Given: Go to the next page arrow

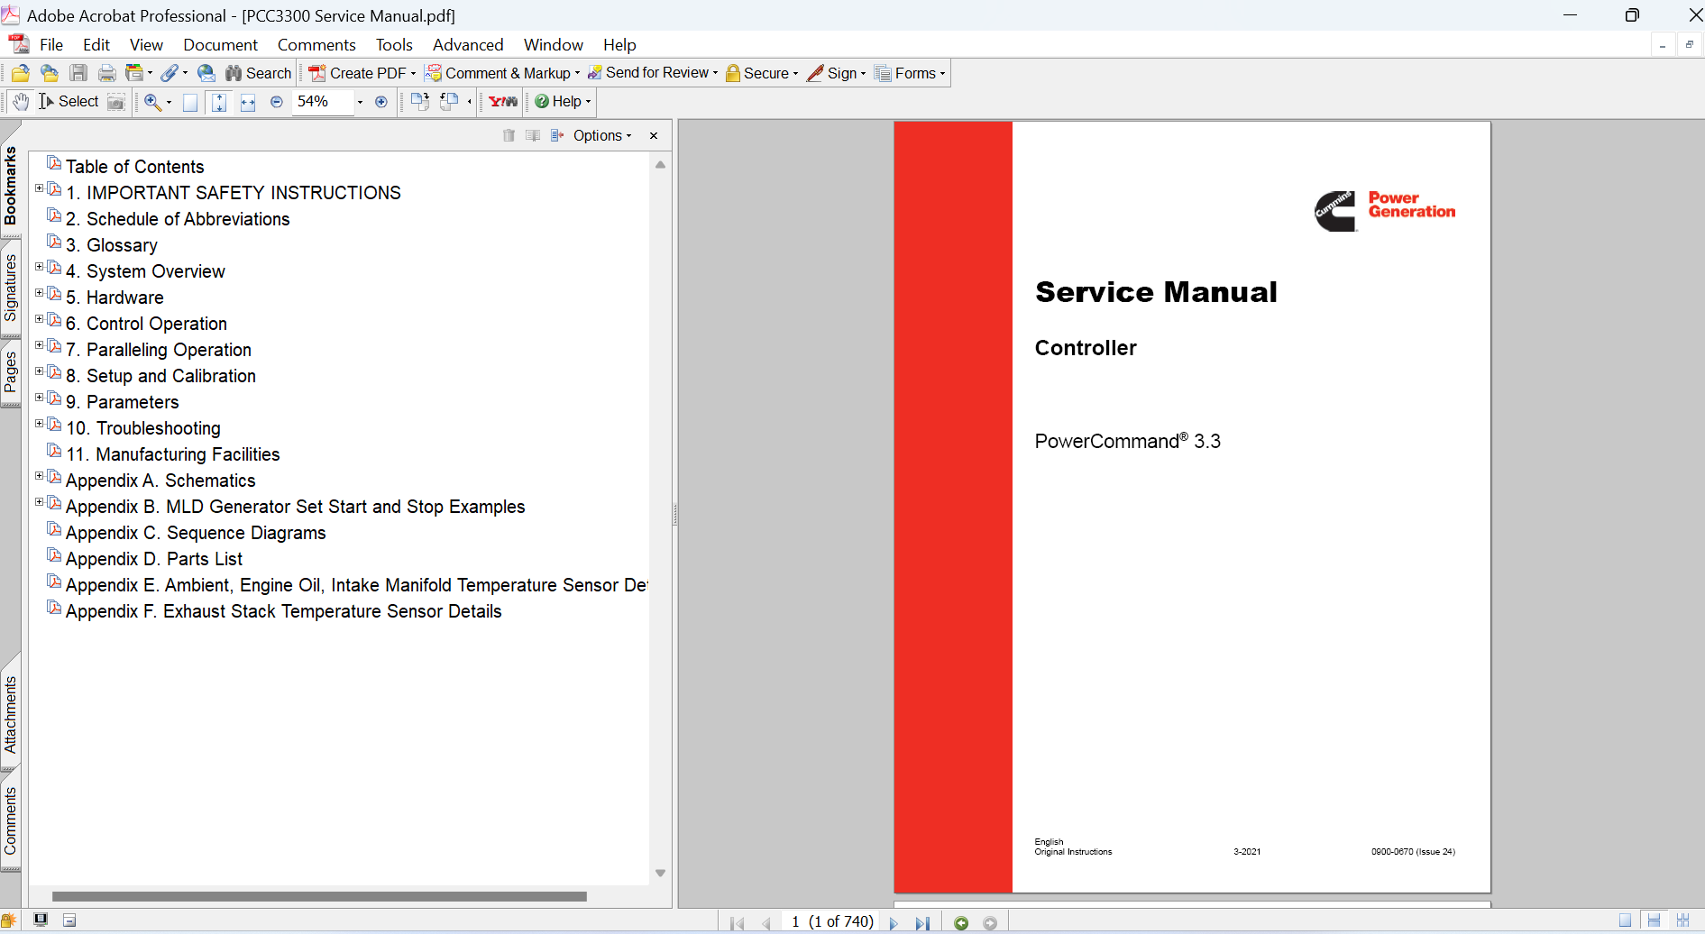Looking at the screenshot, I should point(894,923).
